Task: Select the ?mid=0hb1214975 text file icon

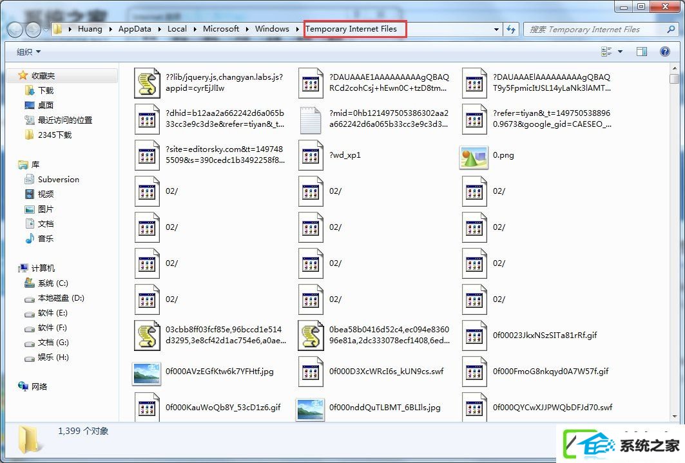Action: (311, 119)
